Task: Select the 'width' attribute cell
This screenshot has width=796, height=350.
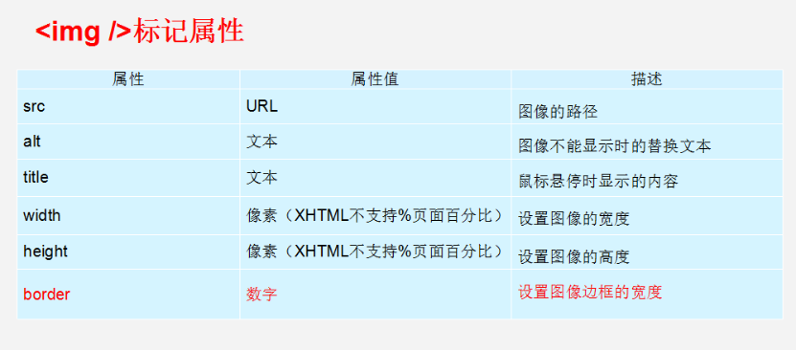Action: (128, 216)
